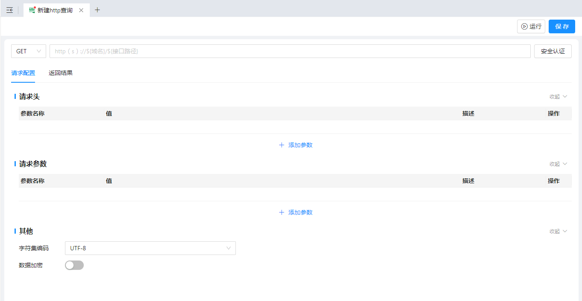Collapse the 其他 section
Image resolution: width=582 pixels, height=301 pixels.
[x=558, y=232]
